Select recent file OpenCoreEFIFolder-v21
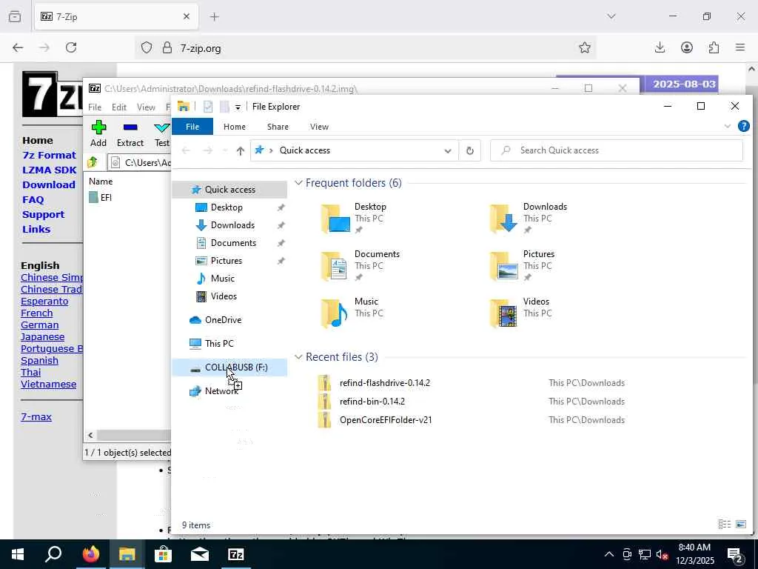758x569 pixels. (385, 420)
